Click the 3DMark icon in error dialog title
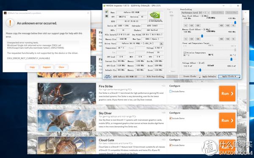The image size is (254, 158). (x=5, y=13)
